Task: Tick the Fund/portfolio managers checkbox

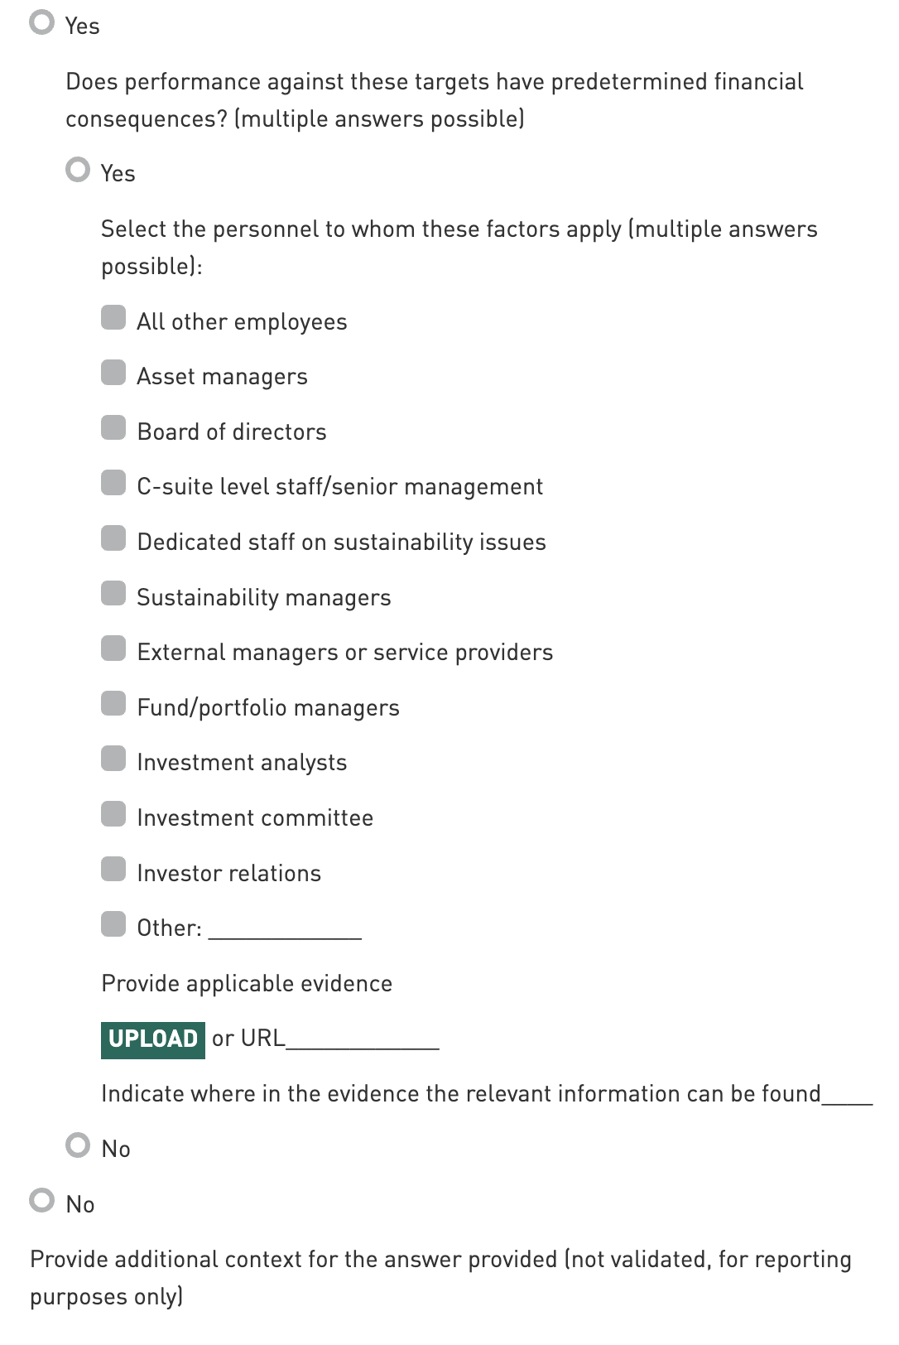Action: click(113, 704)
